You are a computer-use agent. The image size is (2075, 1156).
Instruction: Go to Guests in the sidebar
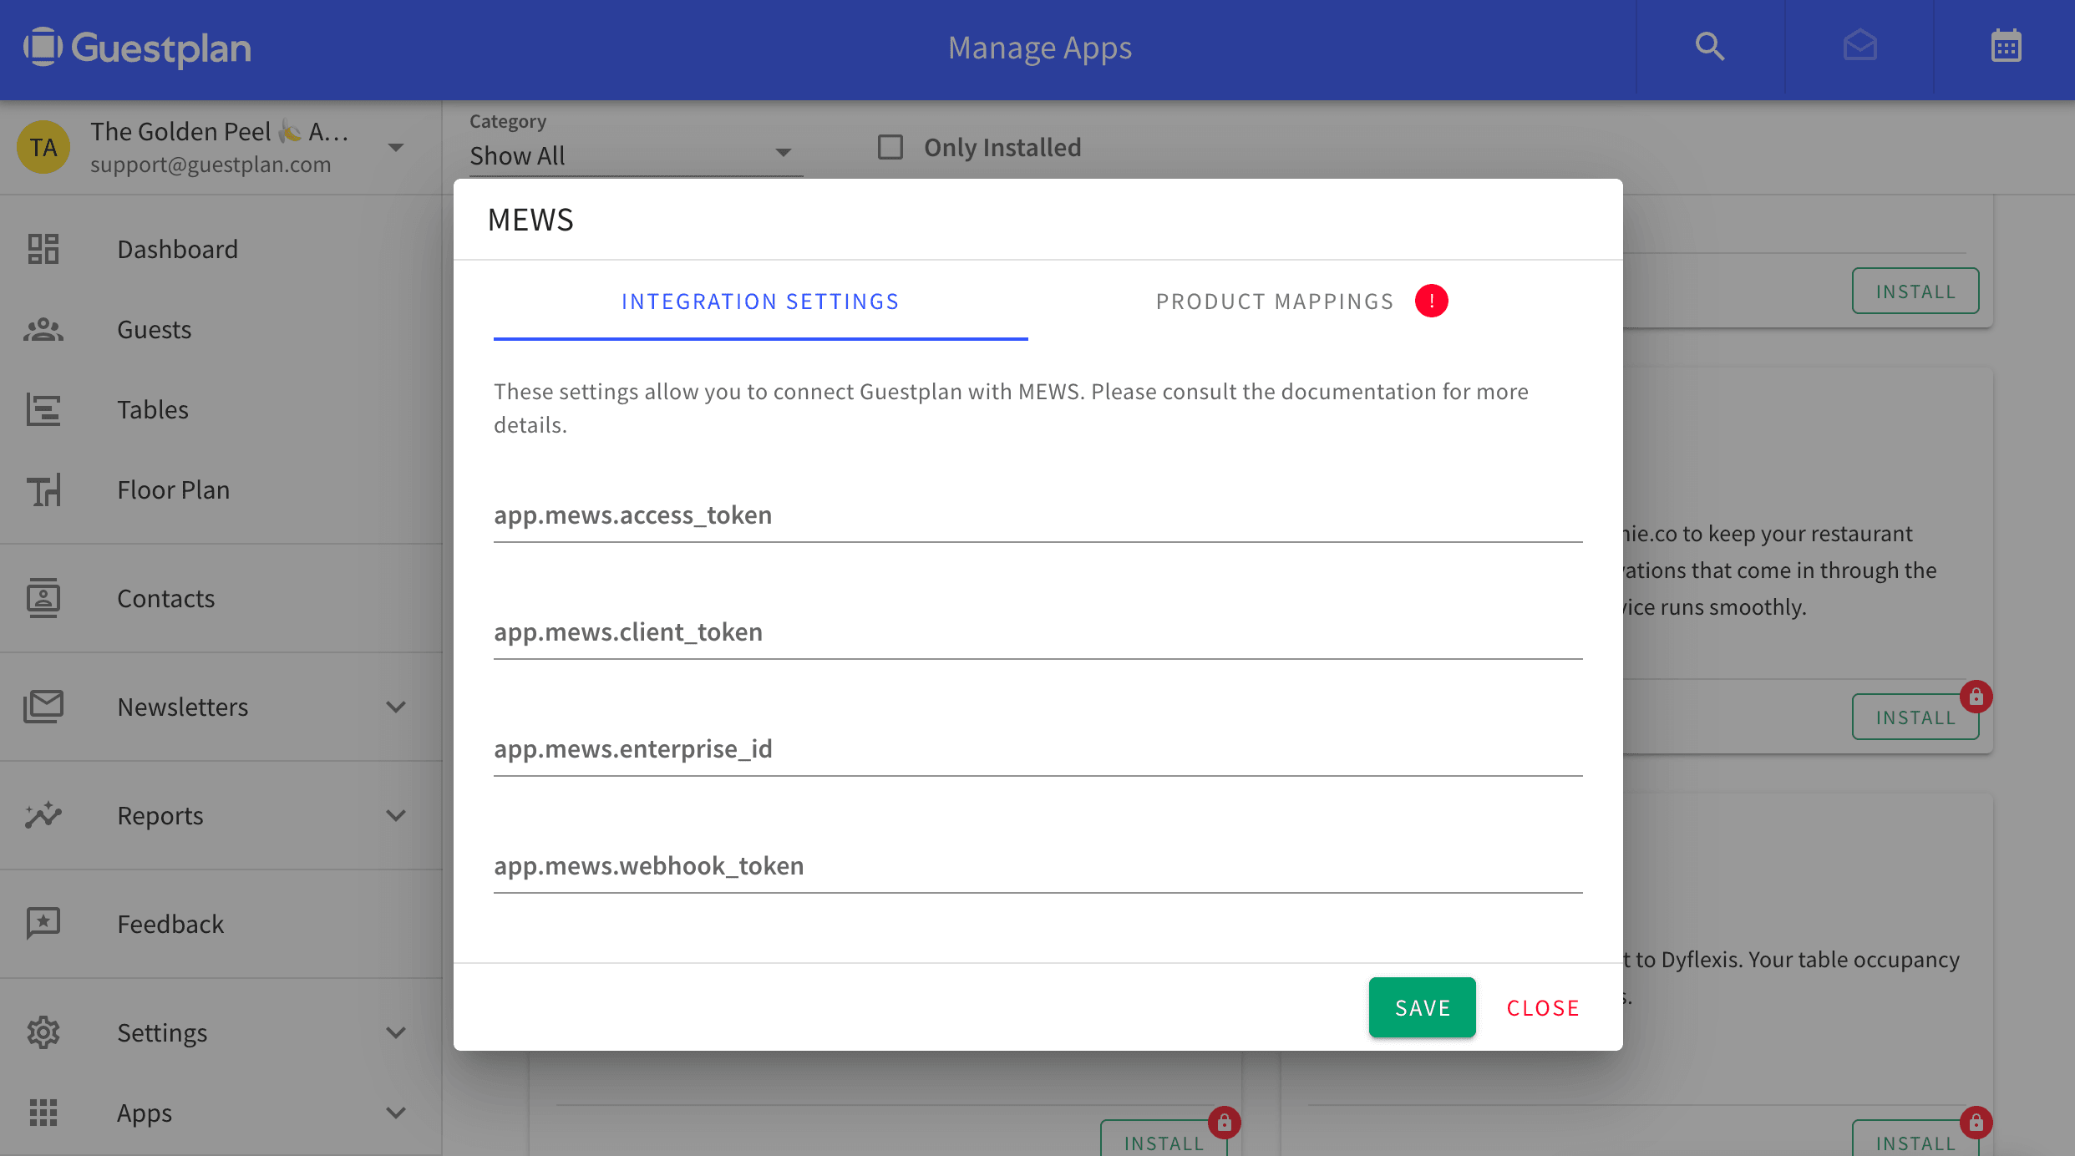(221, 329)
